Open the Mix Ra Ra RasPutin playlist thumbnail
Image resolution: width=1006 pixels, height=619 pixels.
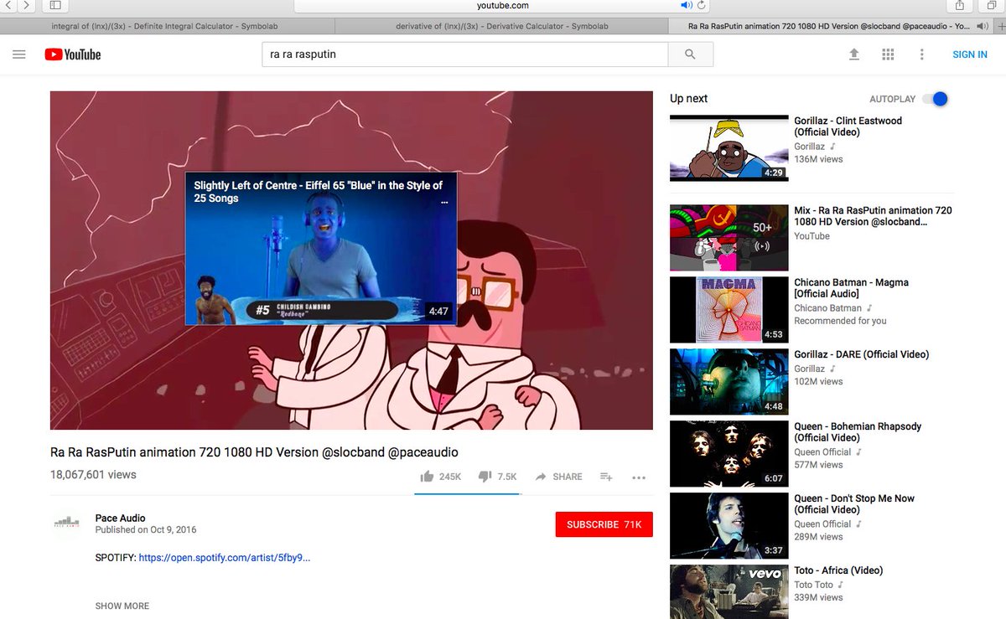click(x=729, y=238)
